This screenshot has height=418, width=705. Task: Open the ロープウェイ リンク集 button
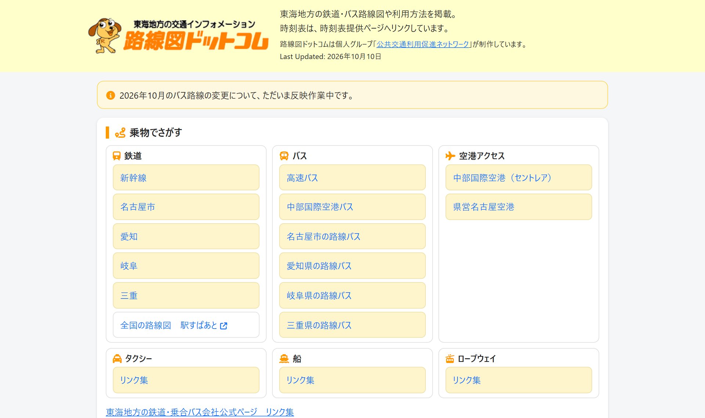(x=519, y=380)
